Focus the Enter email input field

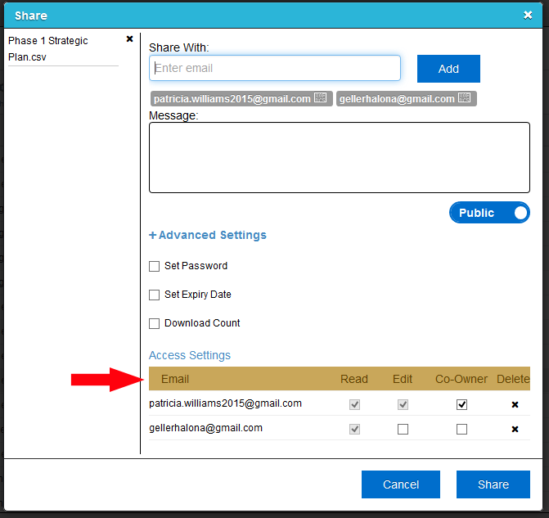click(x=275, y=68)
